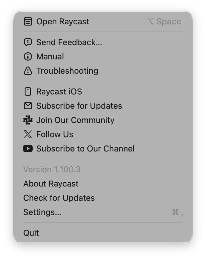Open About Raycast
The image size is (206, 259).
[x=103, y=184]
